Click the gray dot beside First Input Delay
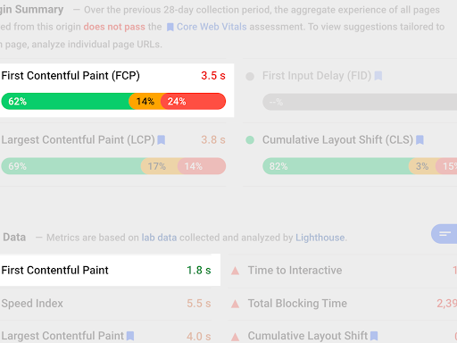 click(x=250, y=77)
